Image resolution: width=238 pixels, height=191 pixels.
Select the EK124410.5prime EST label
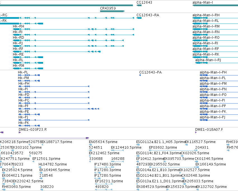point(126,148)
